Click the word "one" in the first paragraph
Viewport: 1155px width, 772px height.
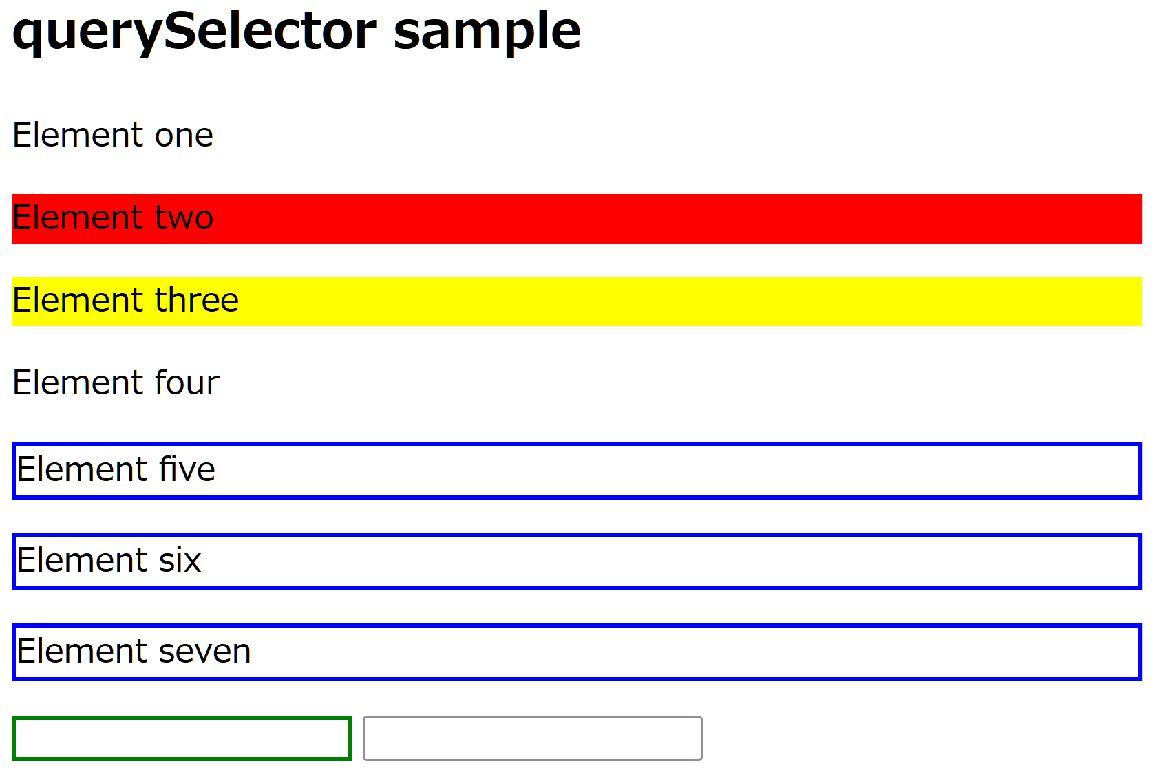click(184, 136)
